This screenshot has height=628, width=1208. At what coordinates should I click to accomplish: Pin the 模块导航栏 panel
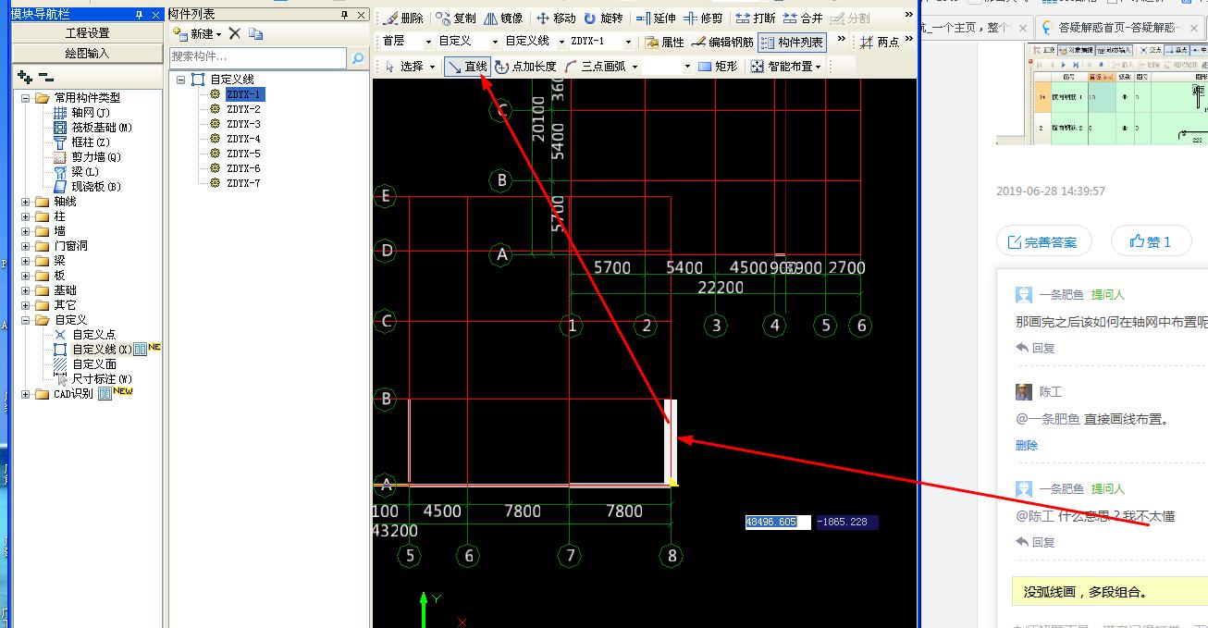pos(140,14)
